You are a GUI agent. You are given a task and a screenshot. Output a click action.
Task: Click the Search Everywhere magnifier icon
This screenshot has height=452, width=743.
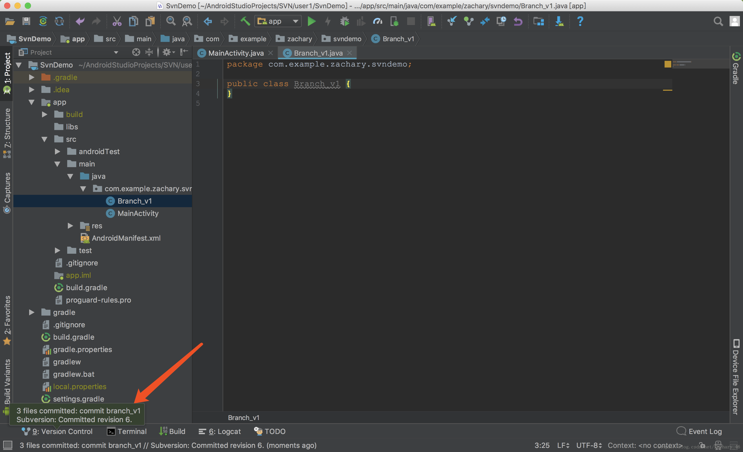718,21
